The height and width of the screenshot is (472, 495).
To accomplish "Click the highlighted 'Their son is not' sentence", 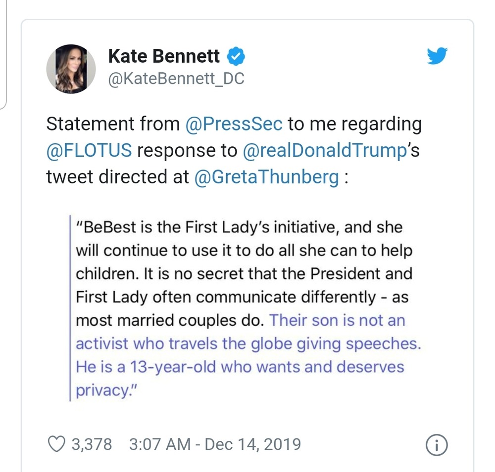I will (x=337, y=320).
